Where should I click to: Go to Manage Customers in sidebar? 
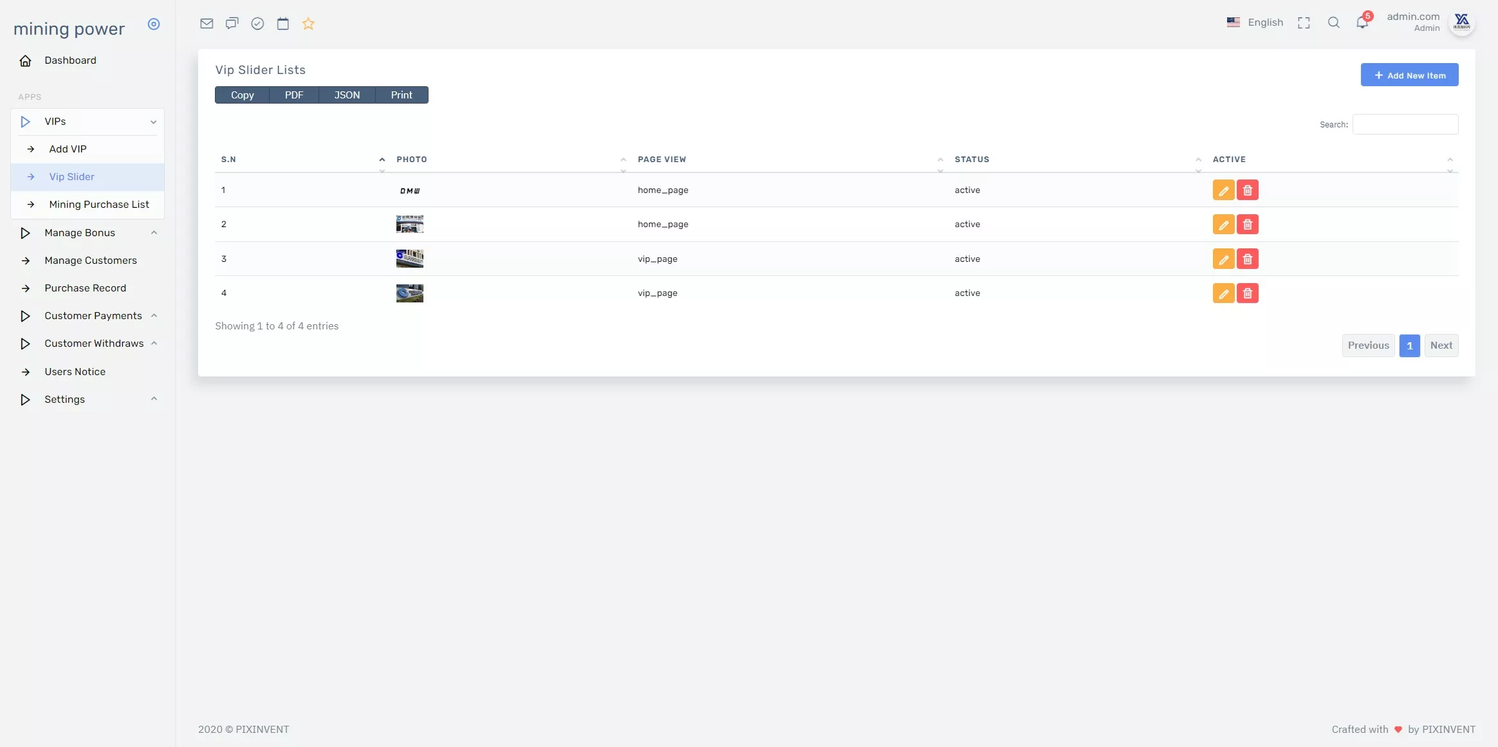coord(91,261)
